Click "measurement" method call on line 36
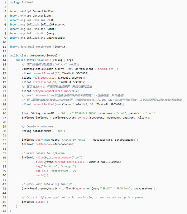The width and height of the screenshot is (187, 214). [x=63, y=158]
